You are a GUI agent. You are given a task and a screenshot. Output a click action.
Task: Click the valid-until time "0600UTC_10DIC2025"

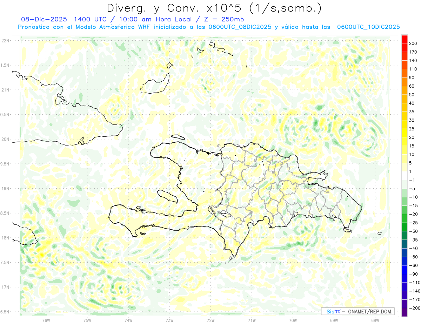tap(368, 27)
